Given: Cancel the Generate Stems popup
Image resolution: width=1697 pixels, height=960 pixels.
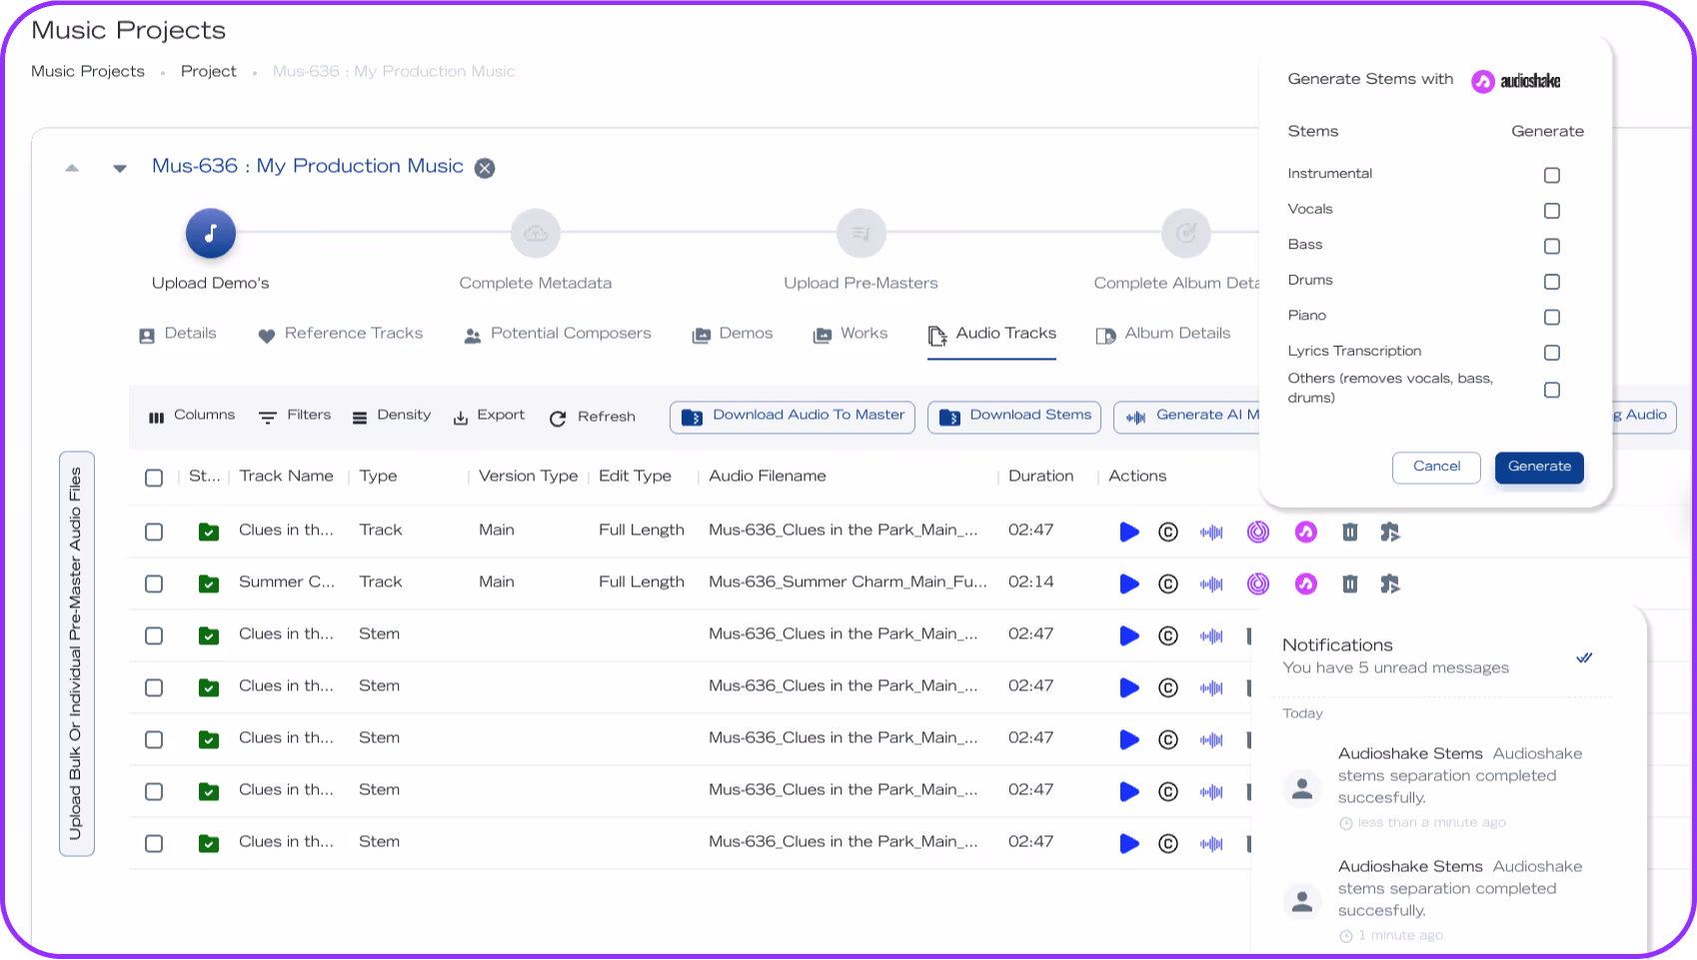Looking at the screenshot, I should (x=1436, y=468).
